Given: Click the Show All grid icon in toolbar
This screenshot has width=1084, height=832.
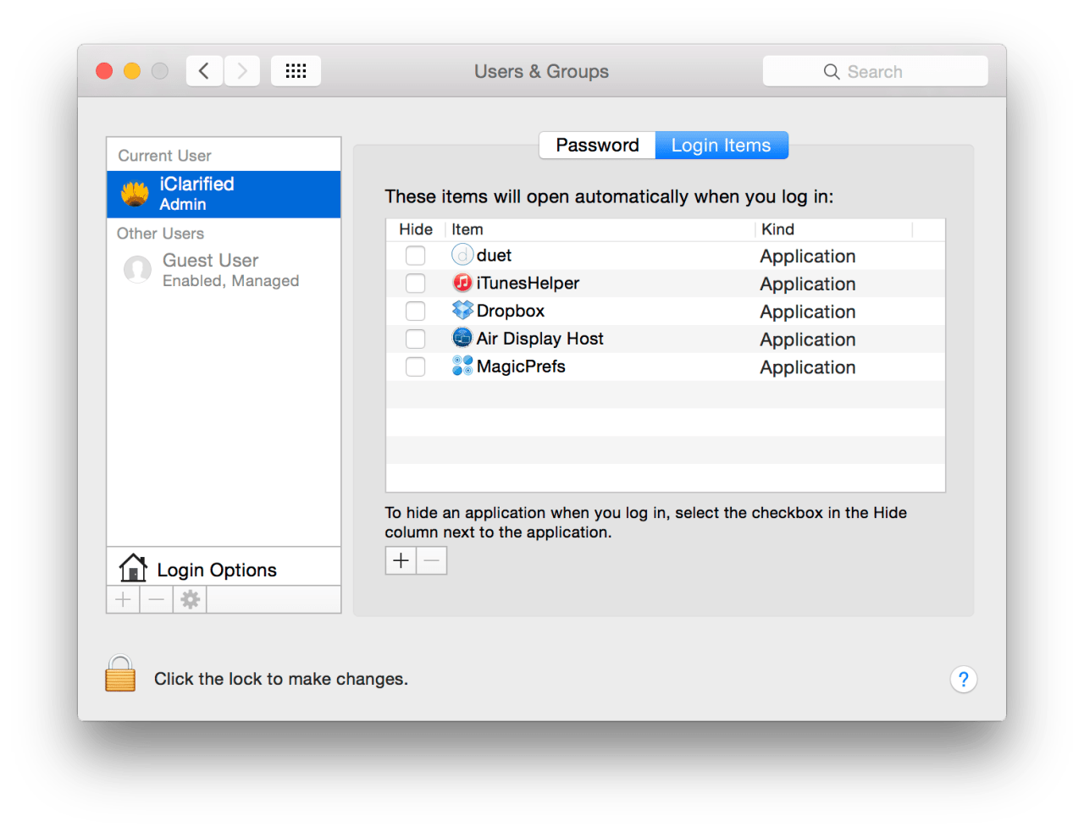Looking at the screenshot, I should [296, 70].
